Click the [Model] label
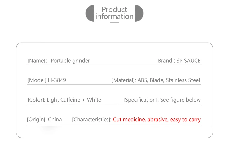229x155 pixels. 37,80
